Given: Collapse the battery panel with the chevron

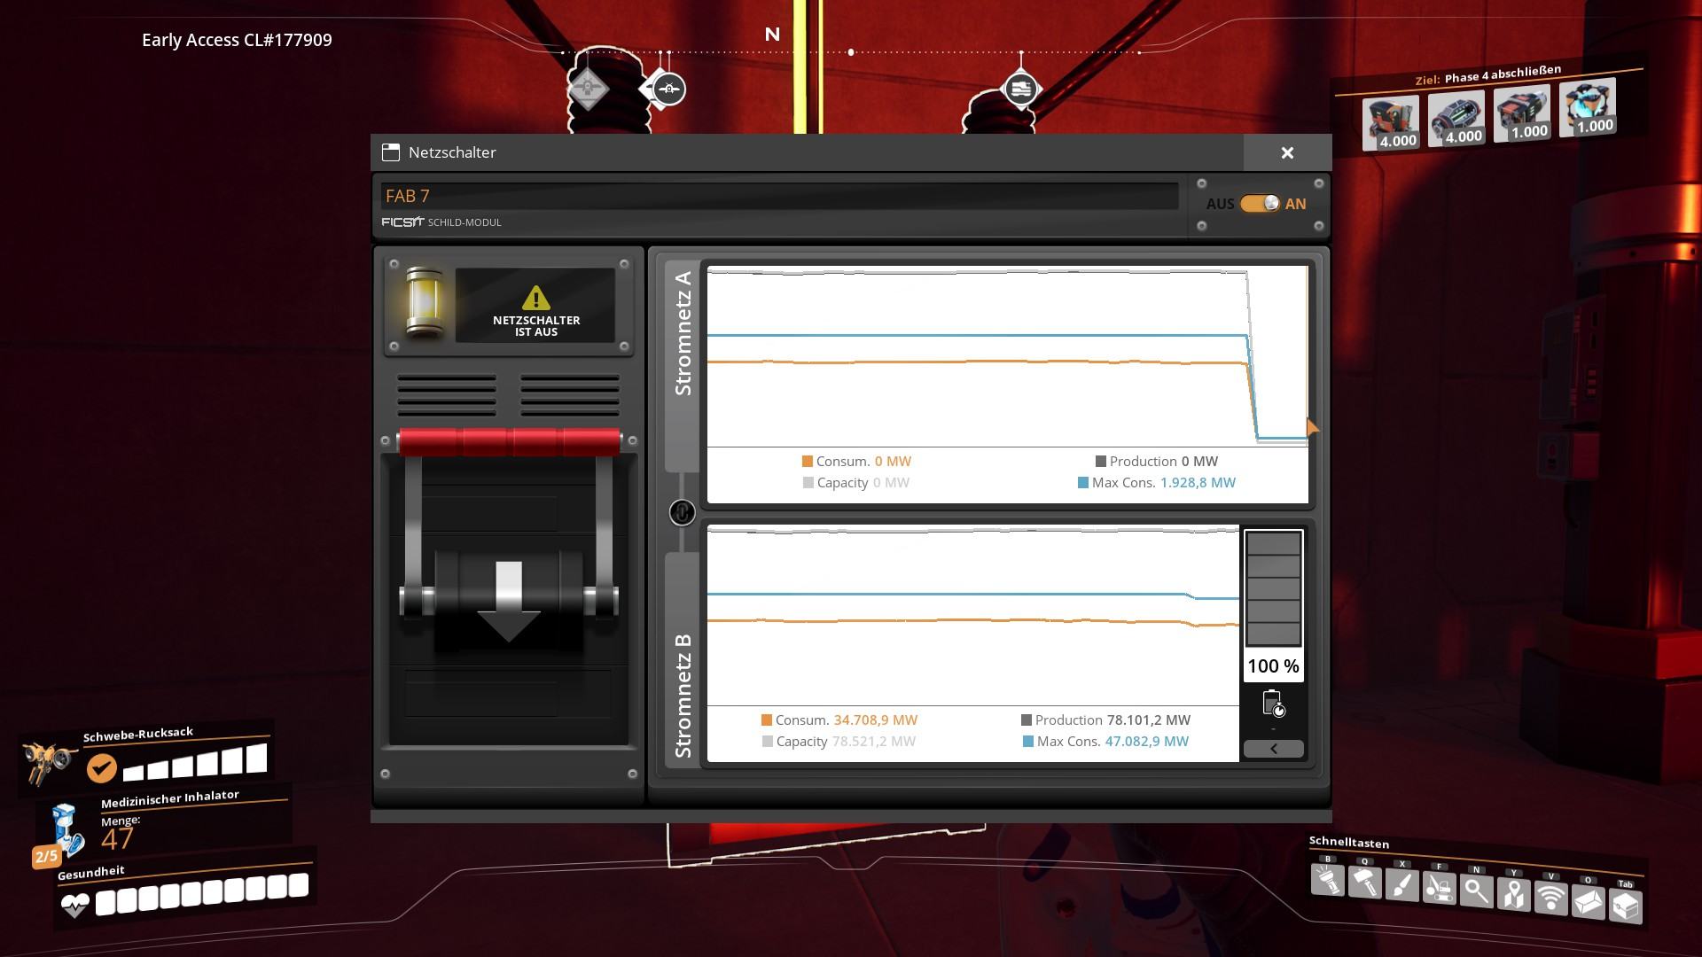Looking at the screenshot, I should click(1274, 749).
